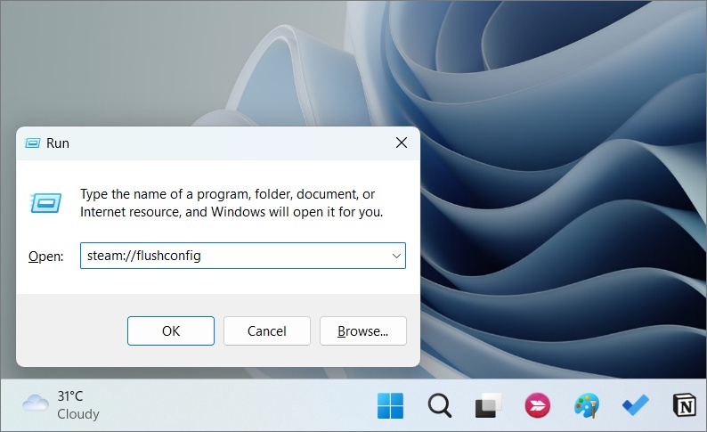Open the Windows Start menu
707x432 pixels.
pyautogui.click(x=391, y=405)
